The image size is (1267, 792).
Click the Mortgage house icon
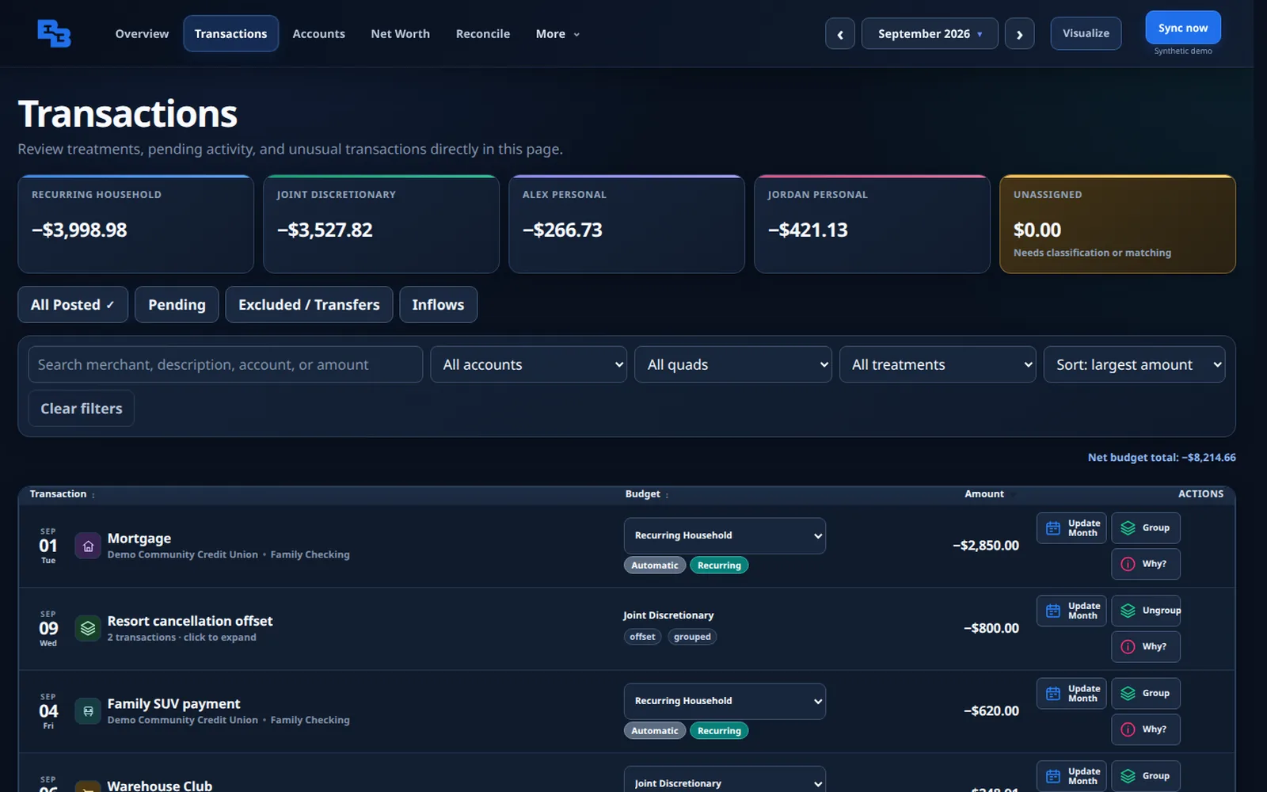point(88,546)
